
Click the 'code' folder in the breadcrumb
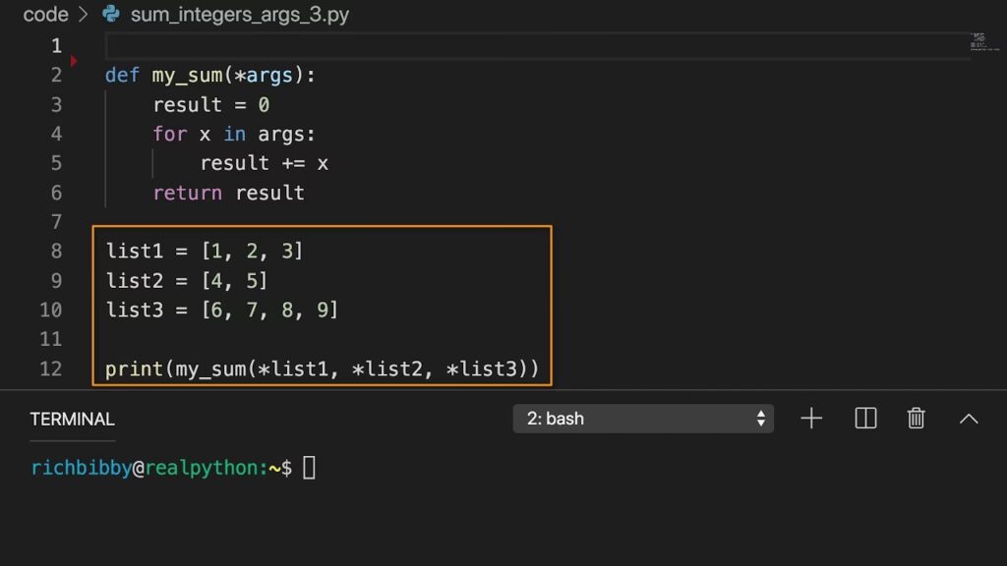click(45, 15)
